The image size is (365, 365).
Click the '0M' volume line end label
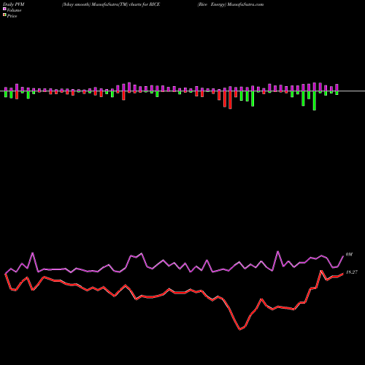pos(349,254)
